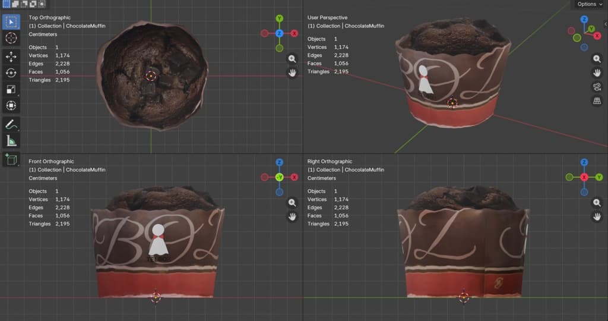Click the zoom icon in Top Orthographic viewport
Image resolution: width=608 pixels, height=321 pixels.
coord(292,58)
